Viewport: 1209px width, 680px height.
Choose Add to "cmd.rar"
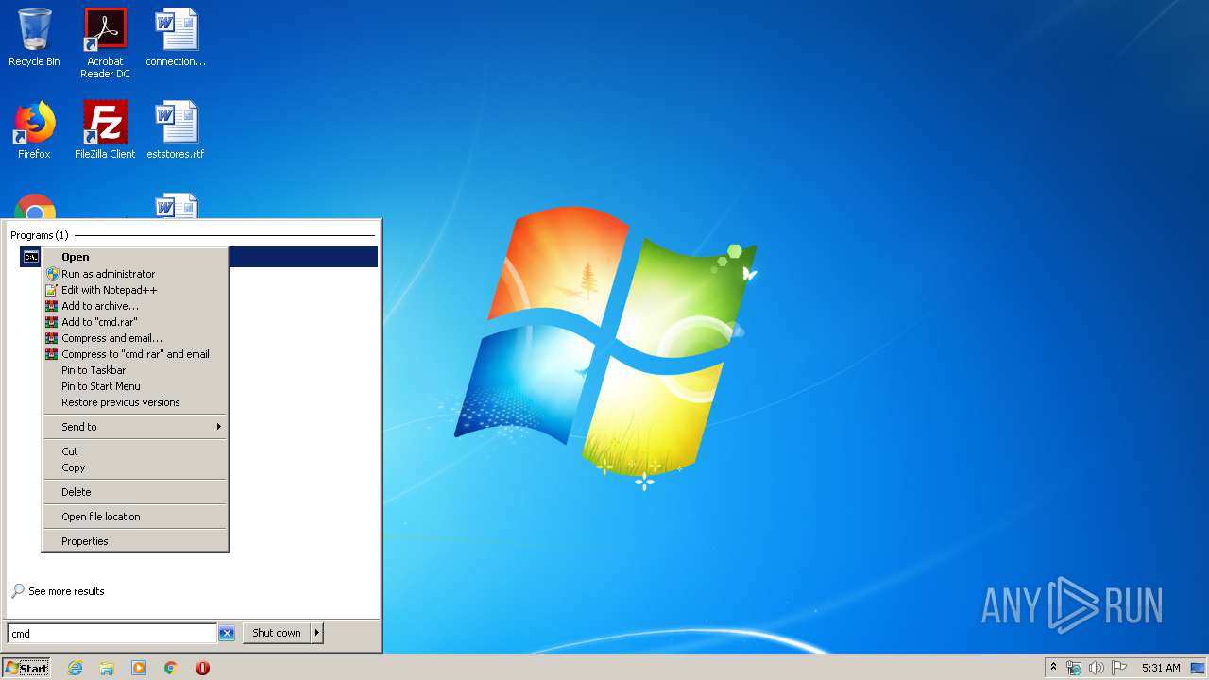pos(135,322)
